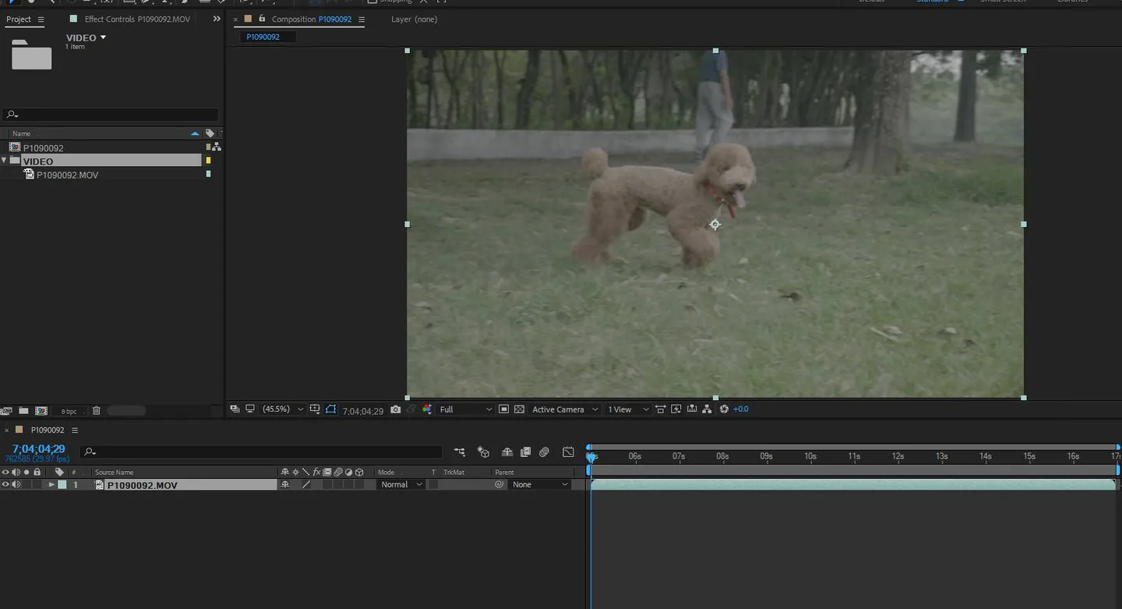This screenshot has width=1122, height=609.
Task: Change the blending mode from Normal
Action: pyautogui.click(x=401, y=485)
